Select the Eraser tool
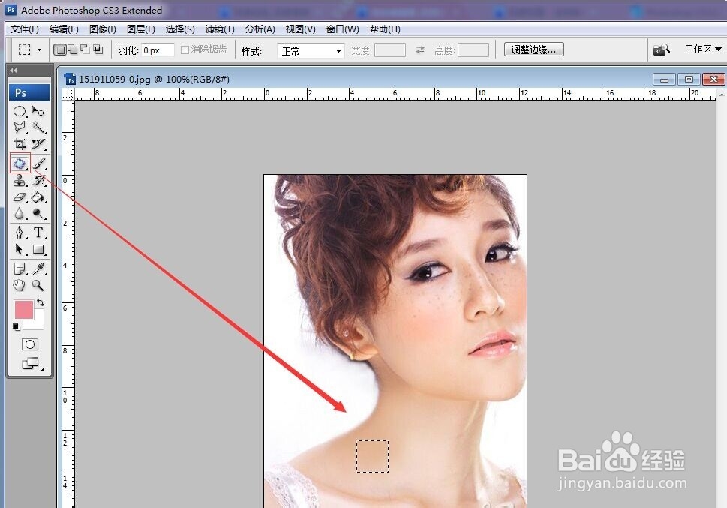 [x=20, y=197]
